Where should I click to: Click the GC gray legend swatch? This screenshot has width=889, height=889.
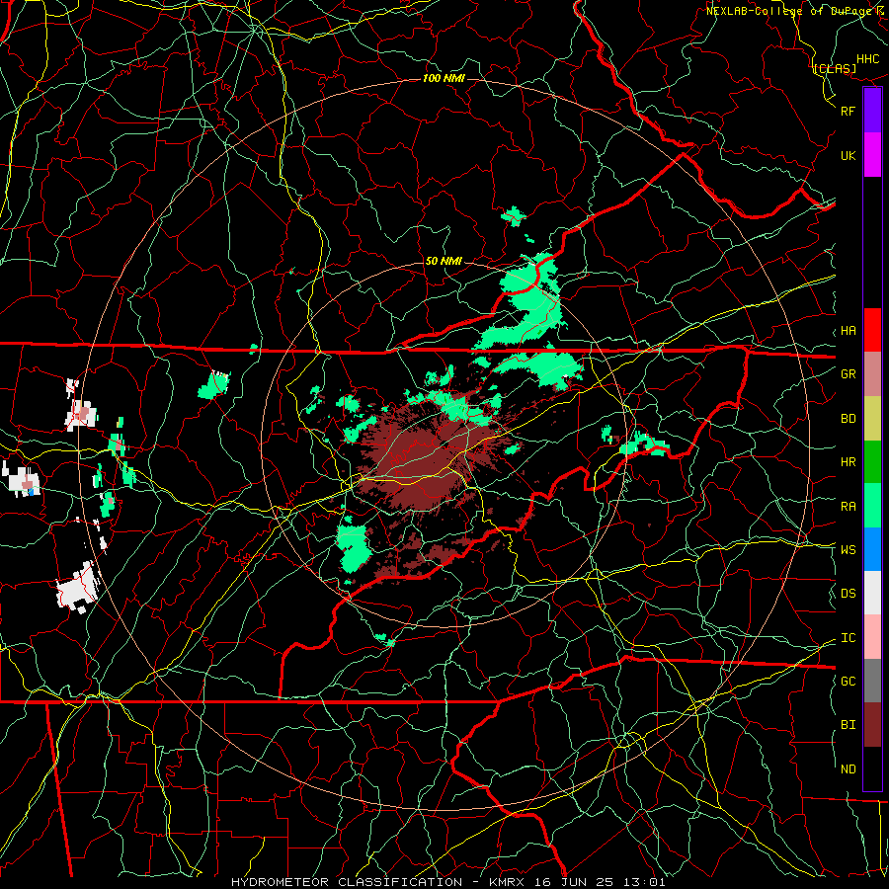(x=872, y=681)
